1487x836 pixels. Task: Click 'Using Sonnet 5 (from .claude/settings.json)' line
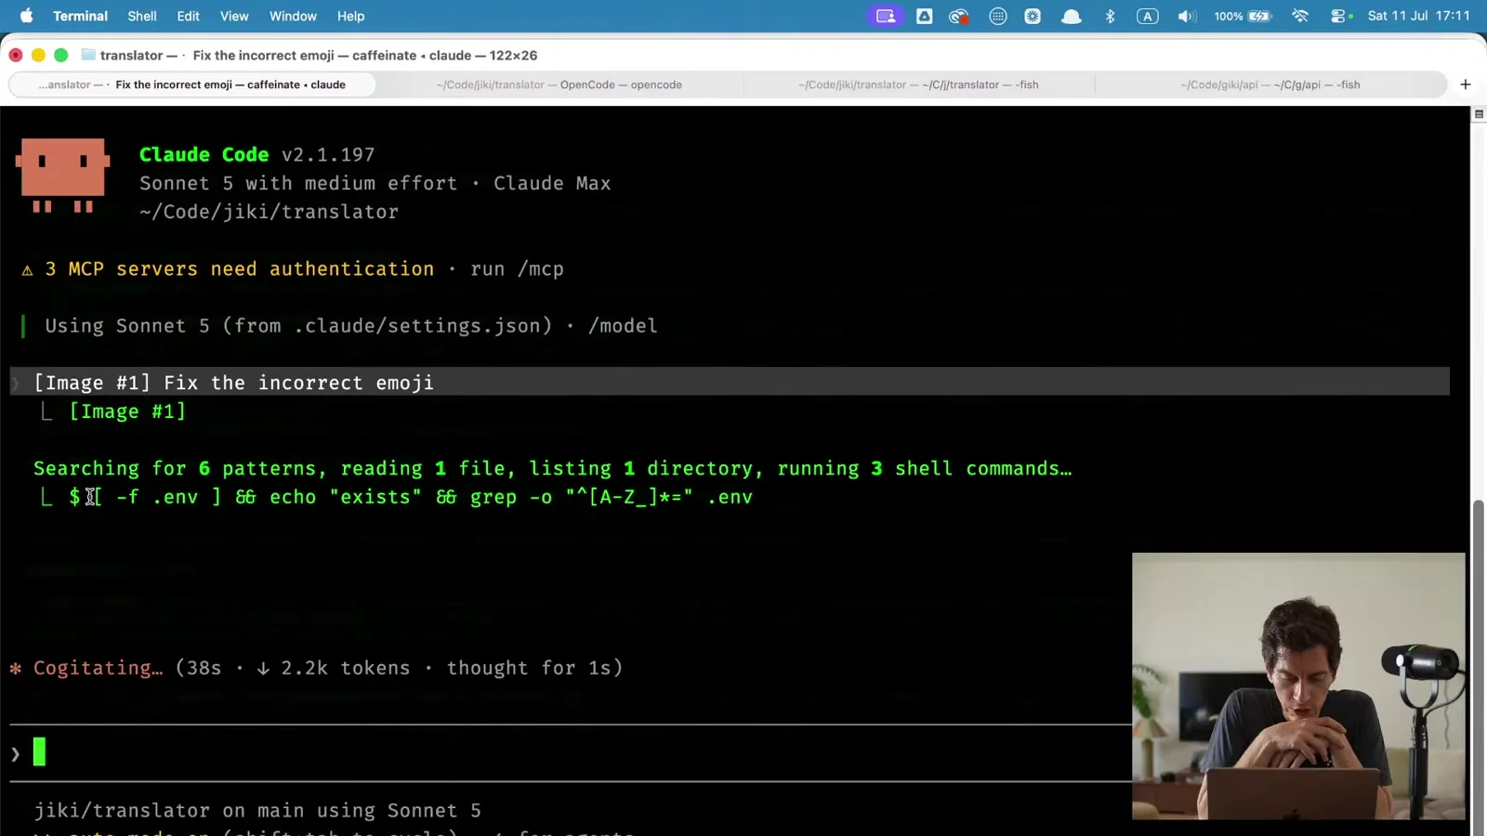pyautogui.click(x=298, y=326)
